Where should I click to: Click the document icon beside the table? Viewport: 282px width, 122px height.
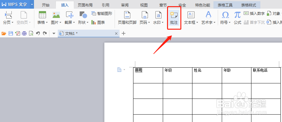coord(119,69)
